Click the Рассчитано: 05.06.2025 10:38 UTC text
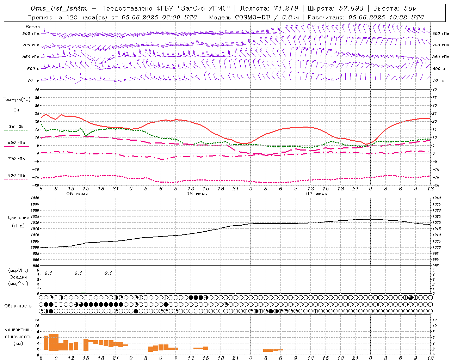 pyautogui.click(x=366, y=17)
